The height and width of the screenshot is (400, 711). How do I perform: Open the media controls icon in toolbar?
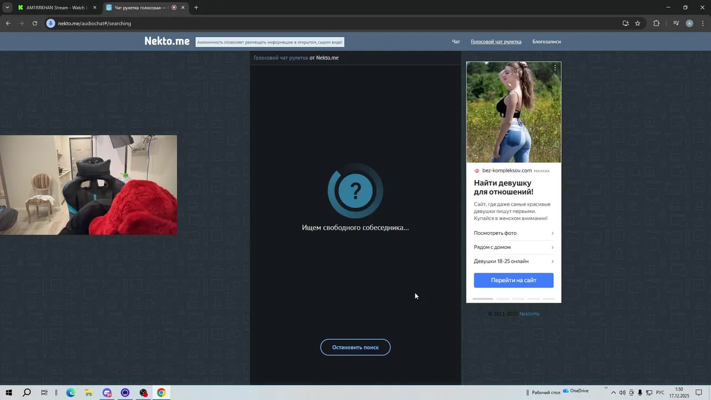click(x=676, y=23)
